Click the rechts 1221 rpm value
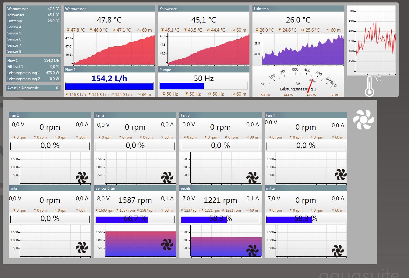This screenshot has height=278, width=409. 220,200
